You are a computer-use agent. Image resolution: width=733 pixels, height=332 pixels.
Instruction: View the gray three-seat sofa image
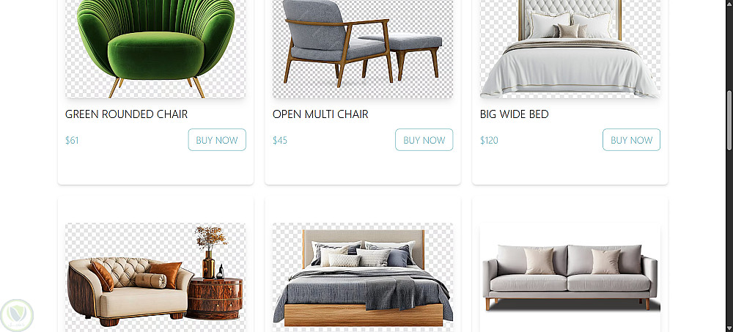point(570,277)
